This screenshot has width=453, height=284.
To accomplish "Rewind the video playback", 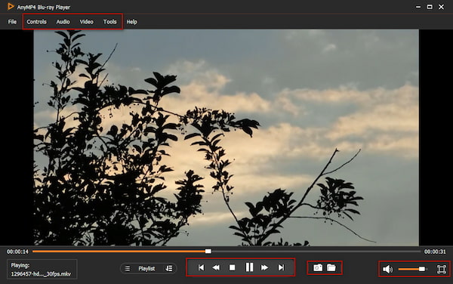I will [x=216, y=267].
